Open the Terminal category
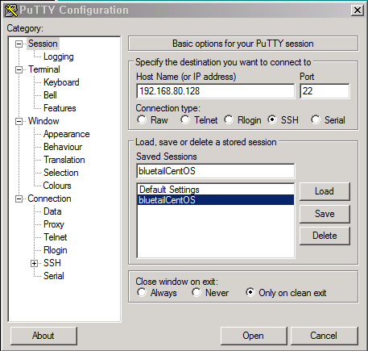This screenshot has width=368, height=351. click(x=44, y=69)
